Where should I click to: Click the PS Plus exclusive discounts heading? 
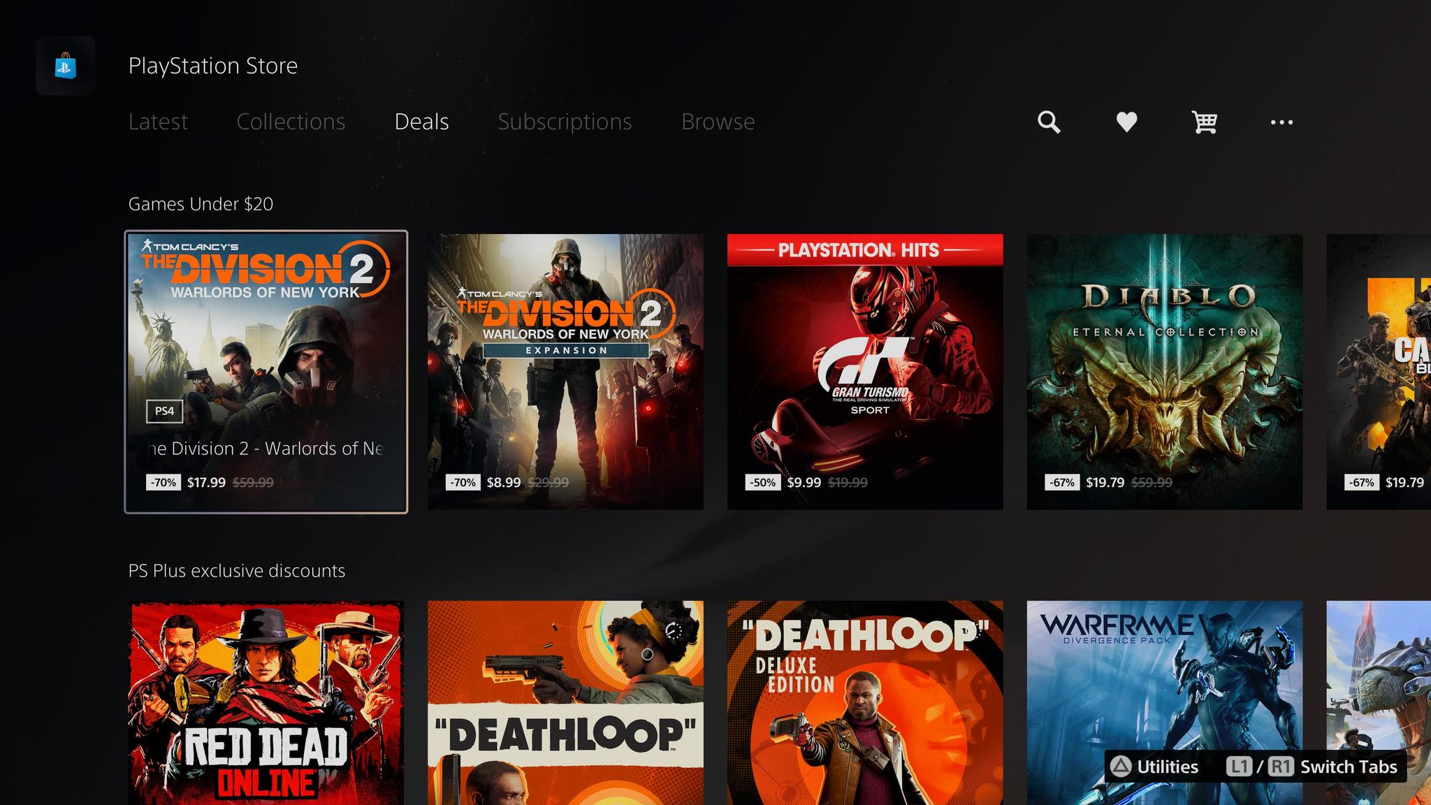[x=237, y=571]
